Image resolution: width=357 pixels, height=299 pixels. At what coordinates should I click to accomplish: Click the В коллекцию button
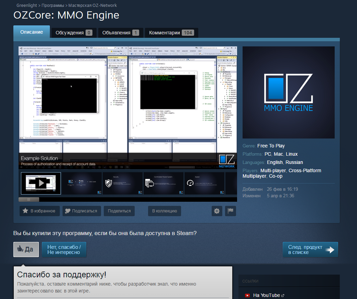coord(165,211)
